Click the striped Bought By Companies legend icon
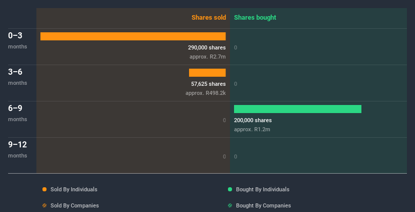Image resolution: width=415 pixels, height=212 pixels. coord(230,205)
